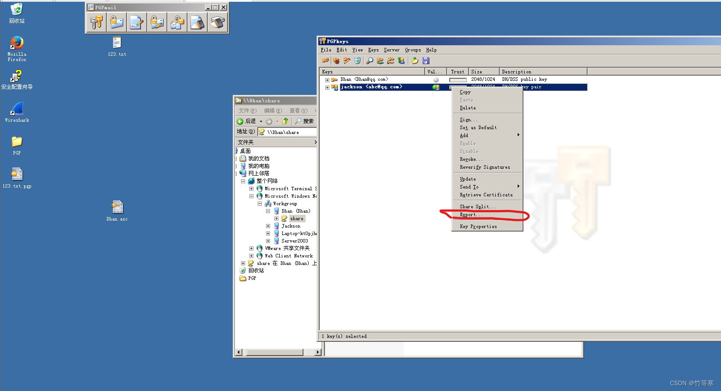Click the Encrypt and Sign icon in PGPmail
721x391 pixels.
[x=157, y=22]
